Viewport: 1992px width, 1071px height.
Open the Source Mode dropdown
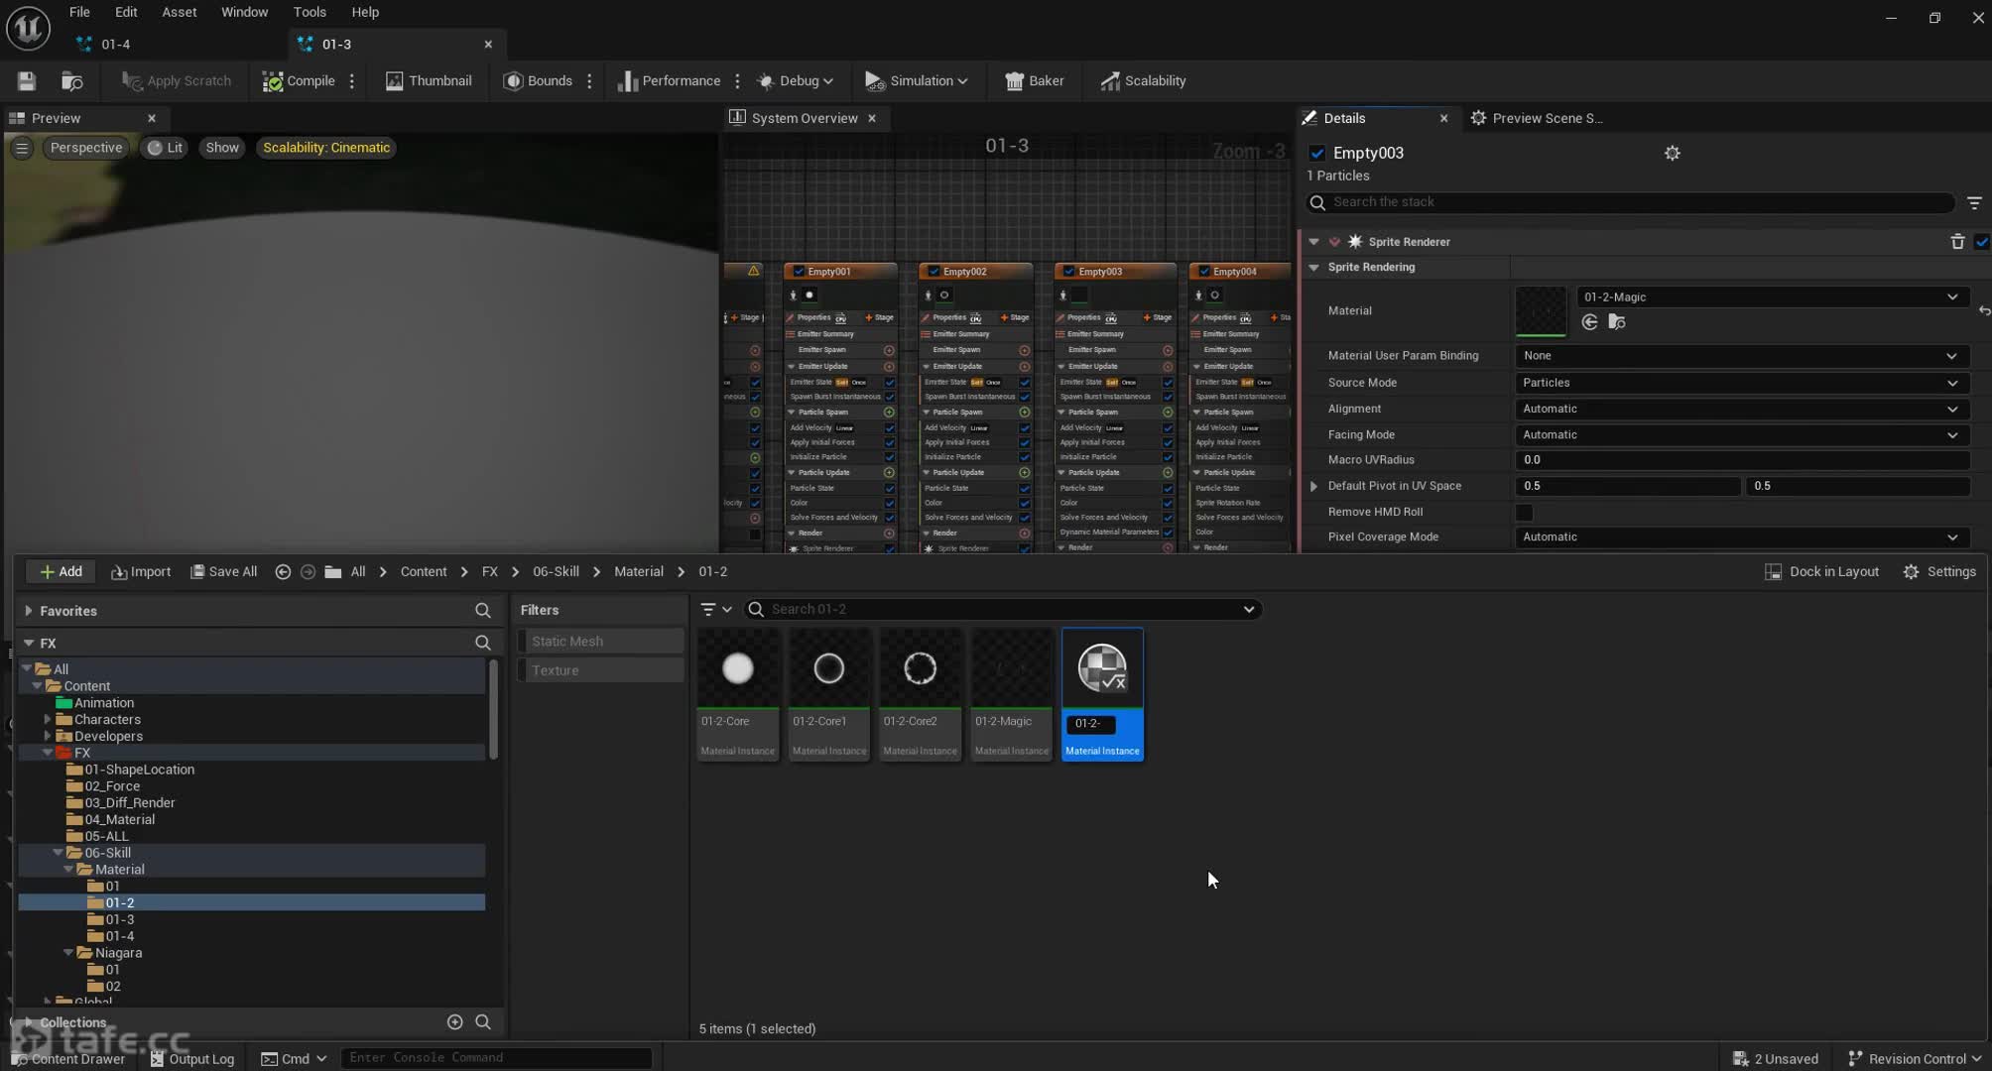(1741, 383)
